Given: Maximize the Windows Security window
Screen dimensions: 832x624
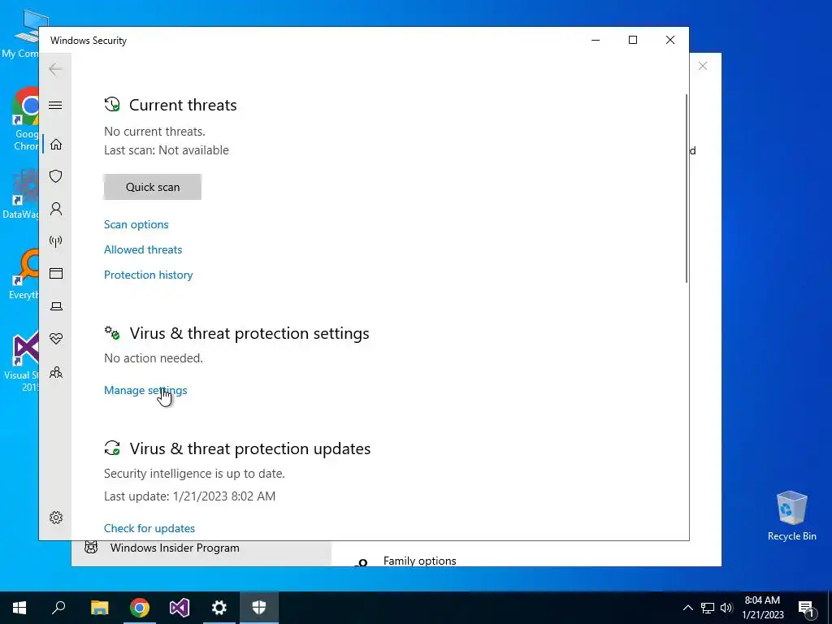Looking at the screenshot, I should 632,41.
